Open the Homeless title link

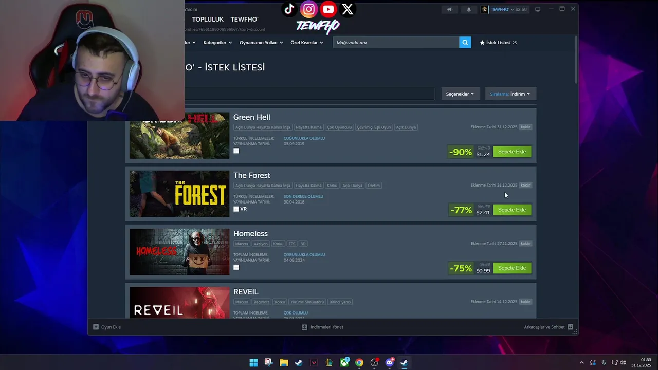click(x=250, y=233)
